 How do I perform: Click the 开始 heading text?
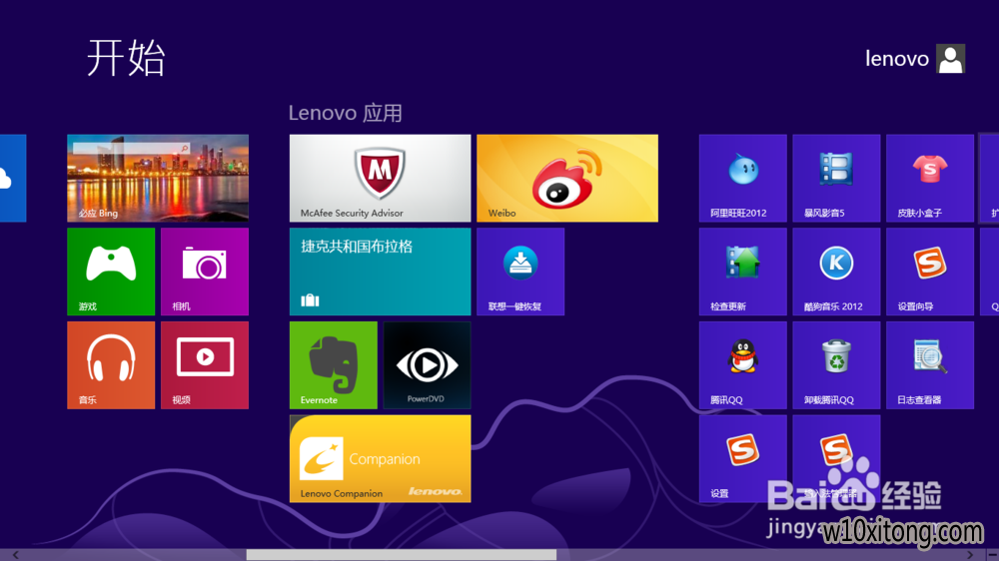pyautogui.click(x=126, y=58)
